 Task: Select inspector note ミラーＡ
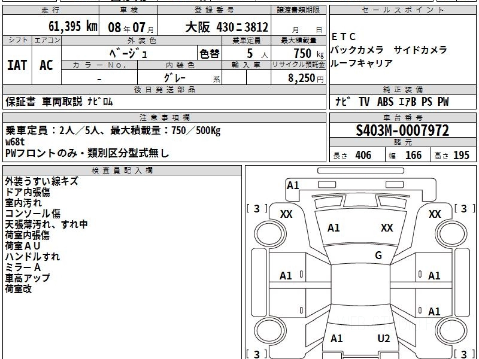23,268
